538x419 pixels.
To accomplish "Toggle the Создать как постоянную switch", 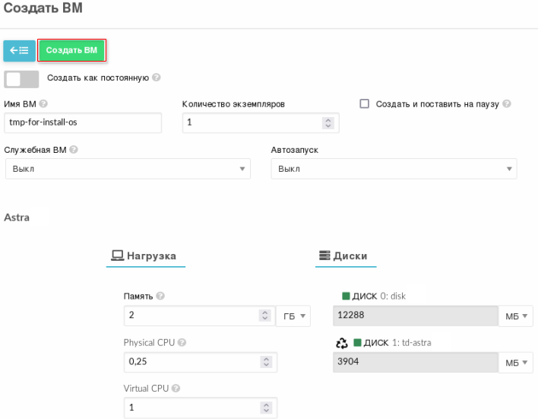I will (21, 78).
